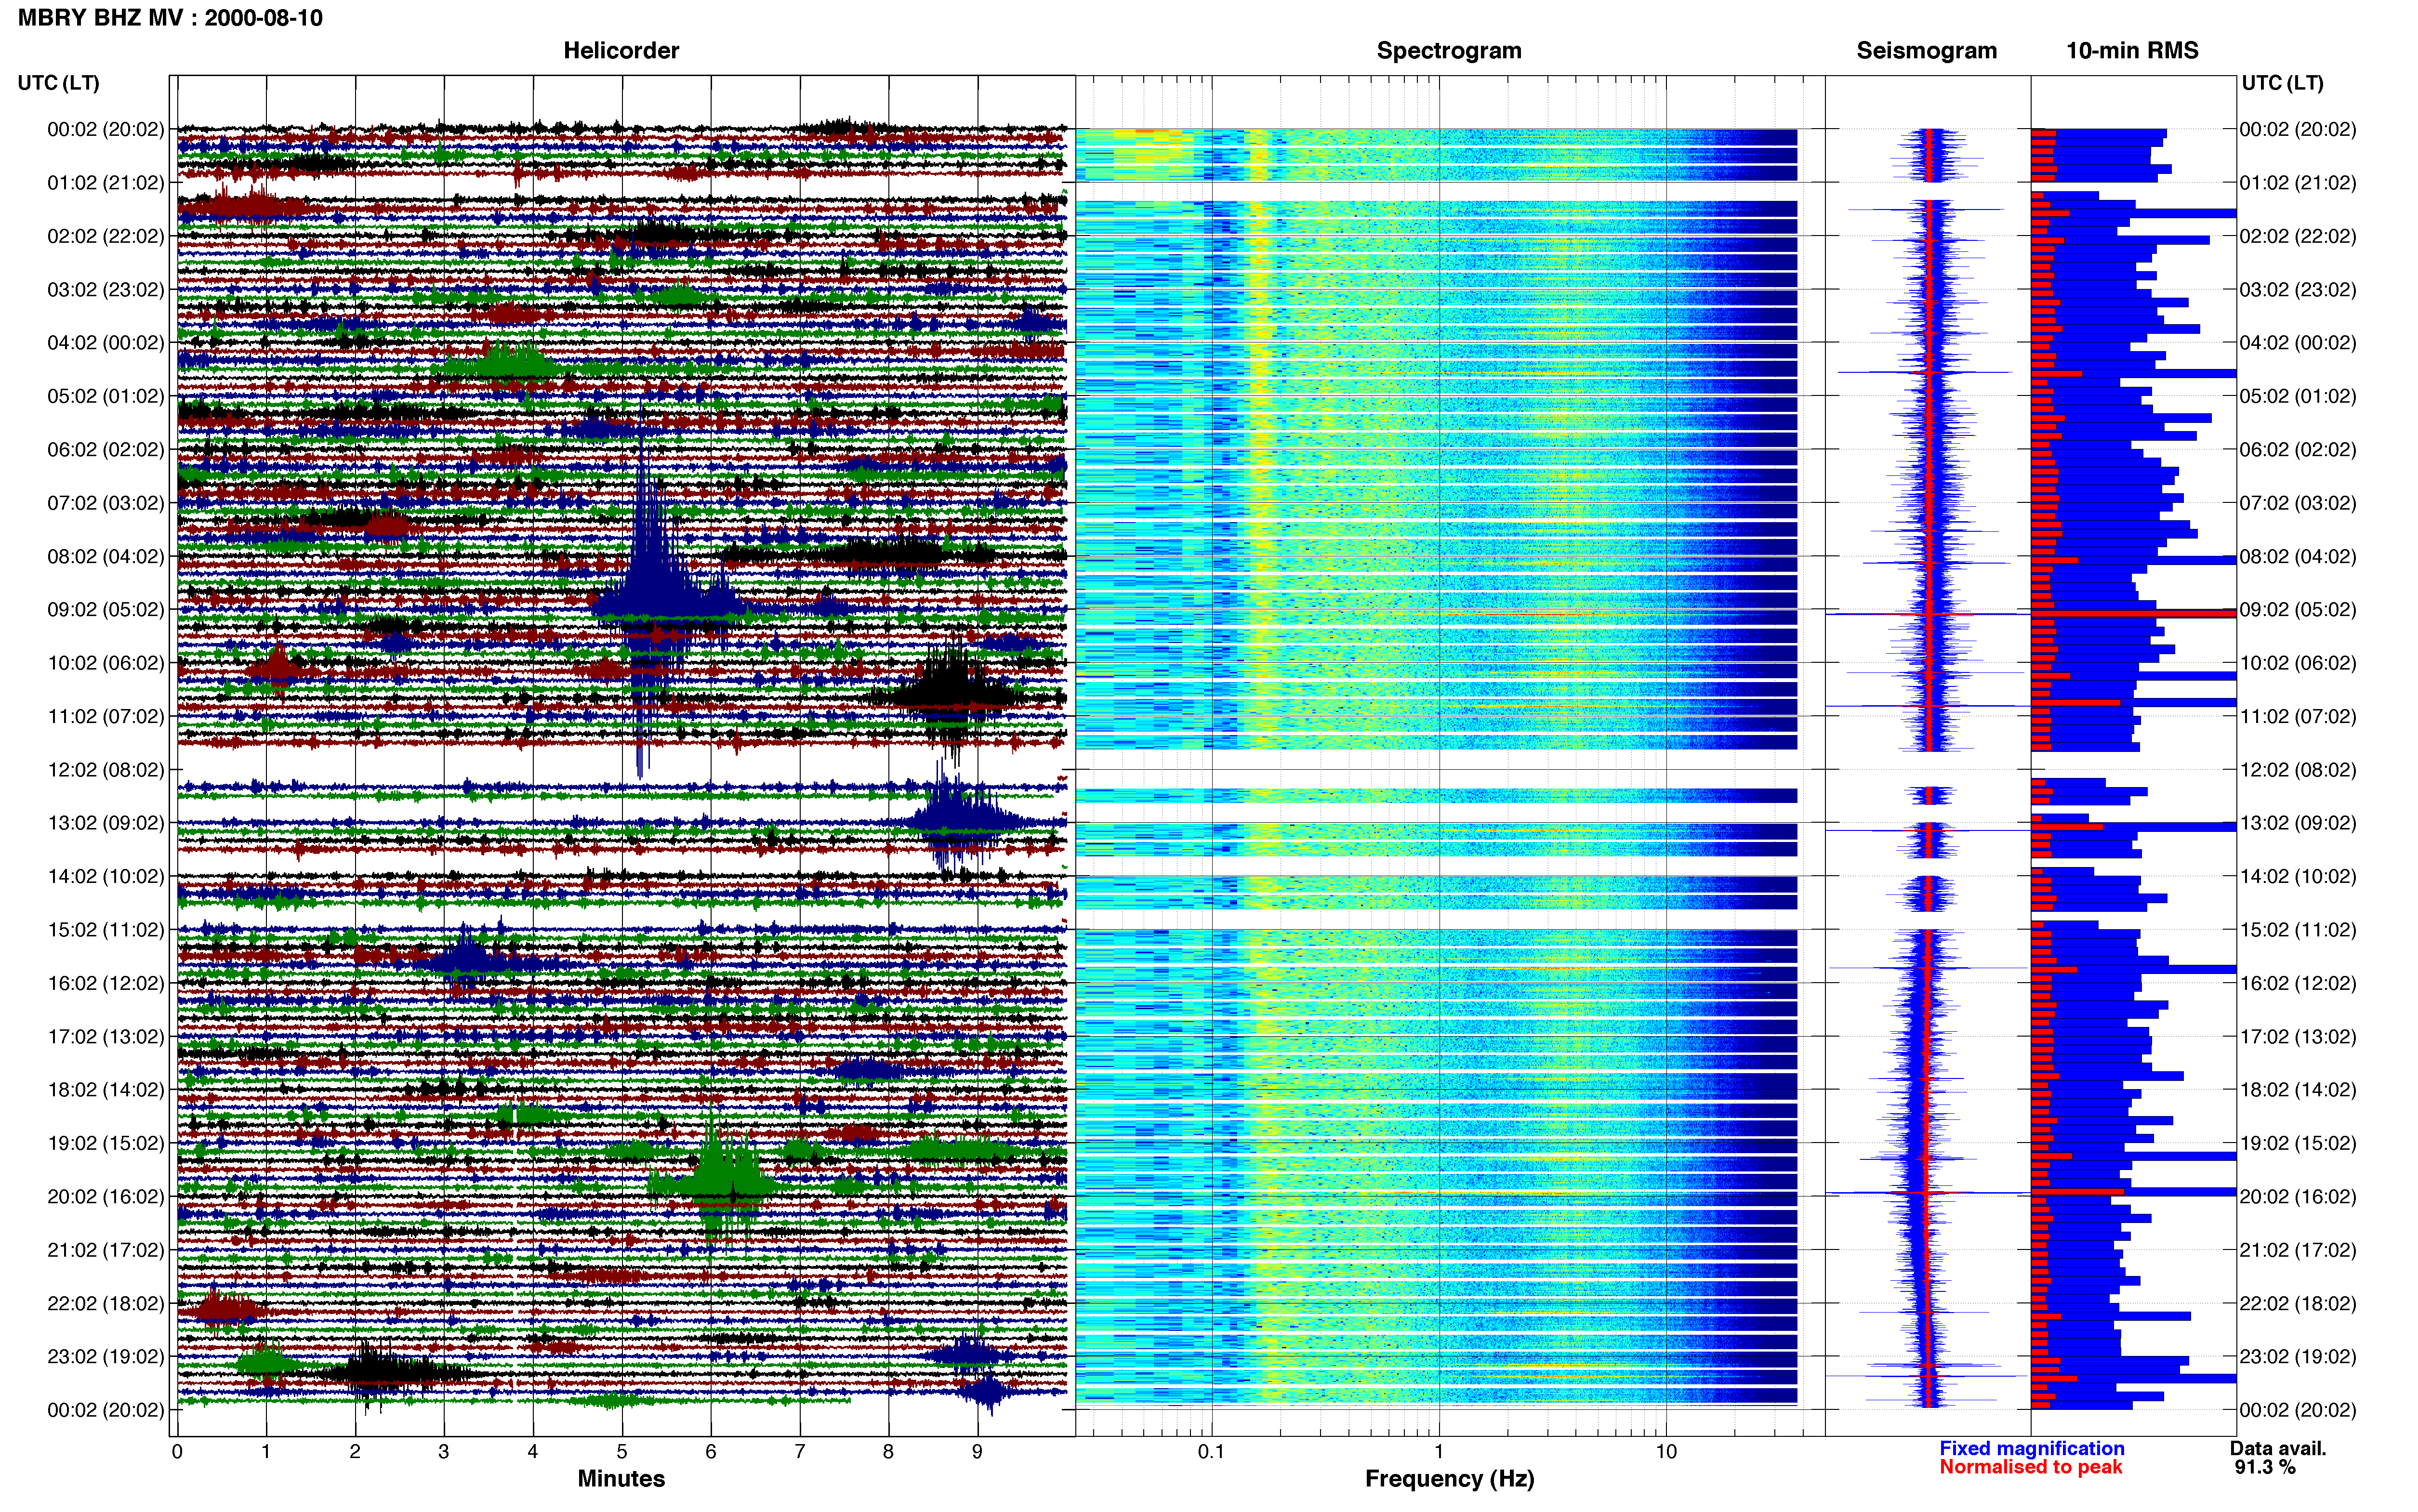Click the 'UTC (LT)' label beside the RMS panel
The image size is (2418, 1512).
(2282, 83)
